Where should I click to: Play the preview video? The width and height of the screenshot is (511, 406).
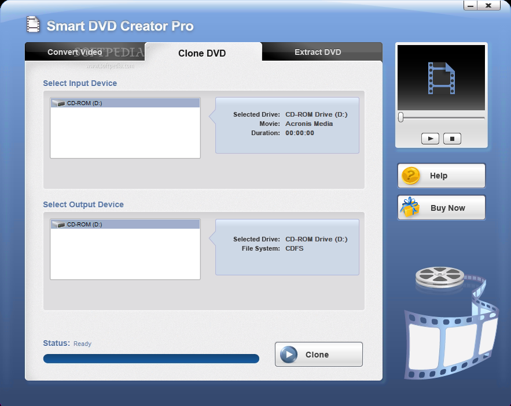coord(430,139)
